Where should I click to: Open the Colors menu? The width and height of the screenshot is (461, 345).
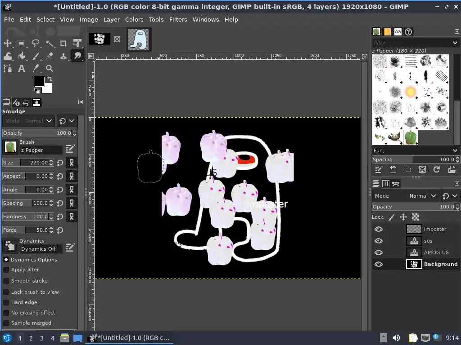click(134, 19)
